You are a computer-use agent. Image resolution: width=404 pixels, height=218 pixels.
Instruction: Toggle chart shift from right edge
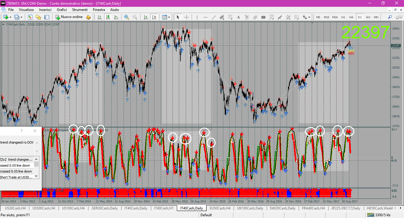154,17
